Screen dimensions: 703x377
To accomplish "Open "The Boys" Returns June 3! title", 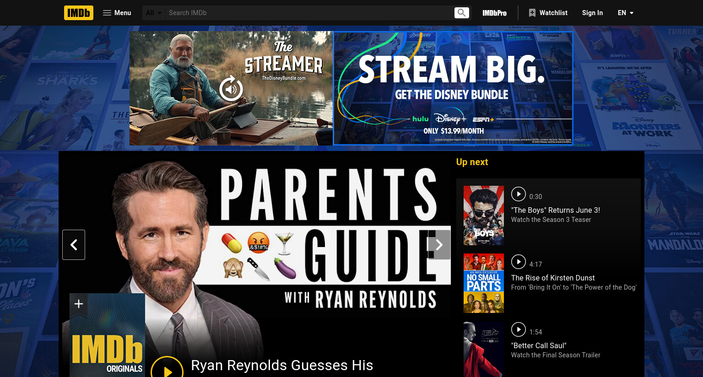I will click(x=556, y=210).
